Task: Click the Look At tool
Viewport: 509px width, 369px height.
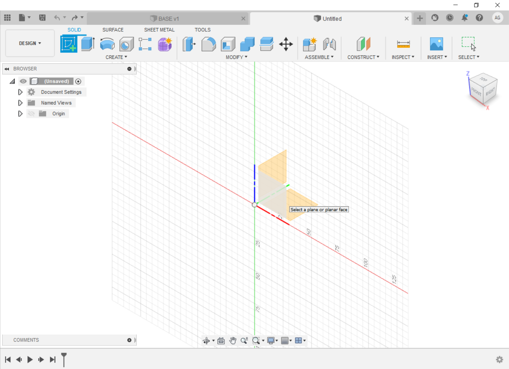Action: coord(221,341)
